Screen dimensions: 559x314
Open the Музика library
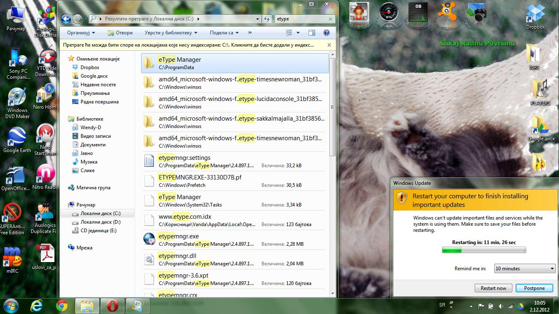click(89, 162)
